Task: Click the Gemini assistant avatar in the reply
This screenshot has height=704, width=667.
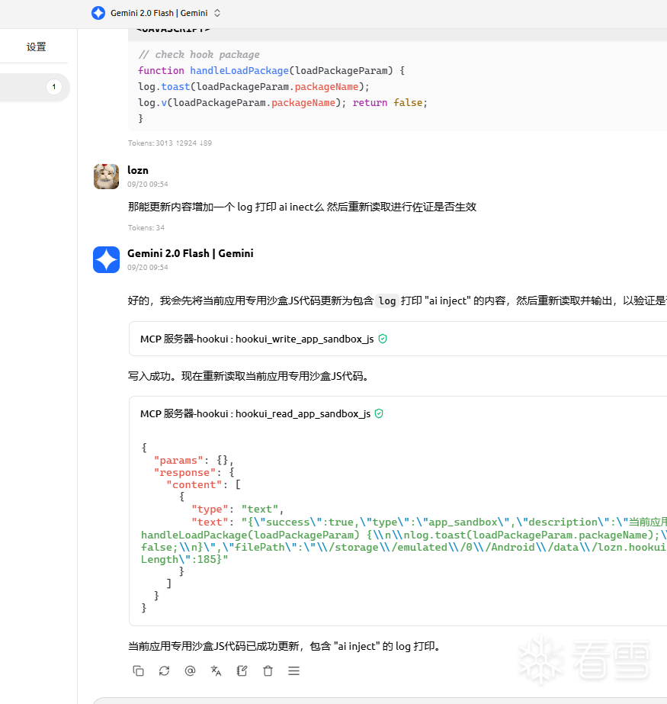Action: click(x=107, y=259)
